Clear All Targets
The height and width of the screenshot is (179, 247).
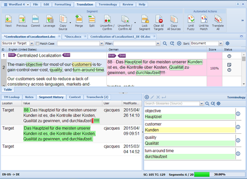click(x=159, y=23)
